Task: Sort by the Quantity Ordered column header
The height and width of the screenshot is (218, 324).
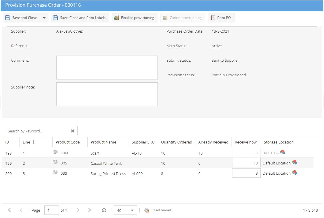Action: click(x=177, y=142)
